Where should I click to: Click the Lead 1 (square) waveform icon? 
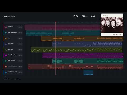(x=6, y=61)
